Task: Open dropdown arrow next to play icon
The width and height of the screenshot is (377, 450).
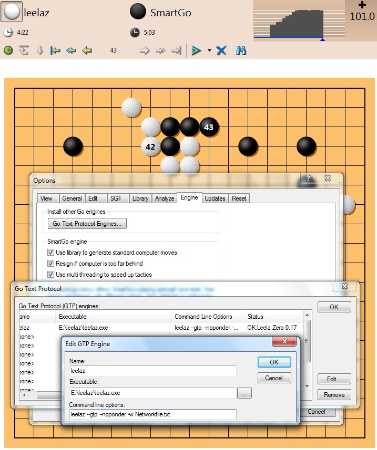Action: coord(209,50)
